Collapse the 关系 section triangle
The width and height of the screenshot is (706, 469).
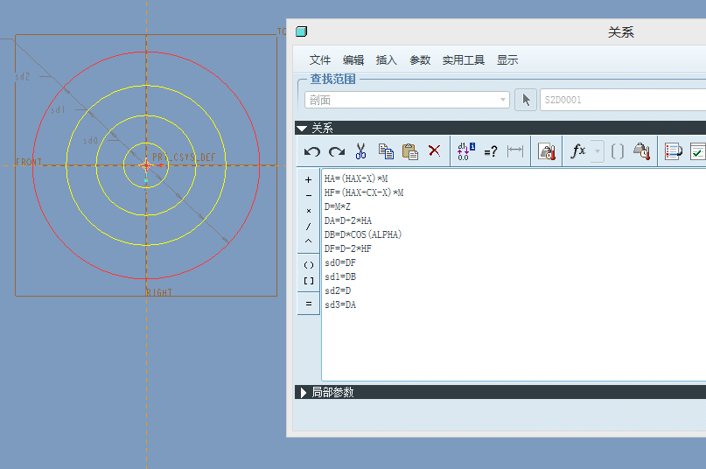point(302,128)
